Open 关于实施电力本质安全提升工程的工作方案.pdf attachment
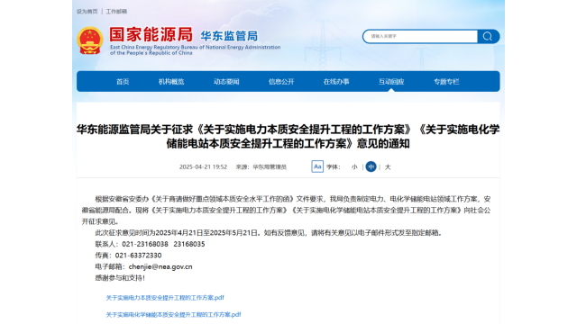 click(165, 298)
